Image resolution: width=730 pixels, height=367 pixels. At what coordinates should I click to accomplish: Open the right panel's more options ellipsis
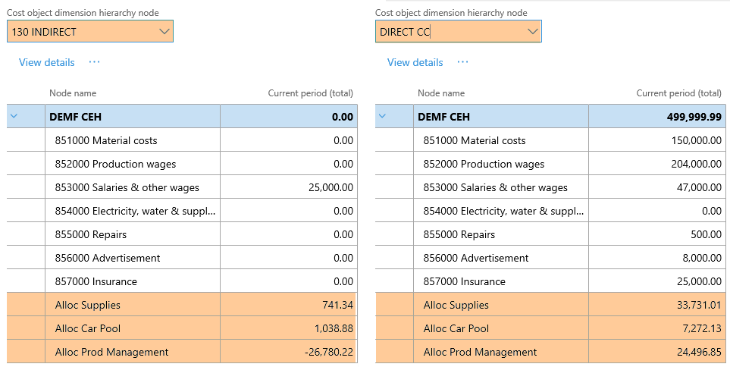[x=462, y=62]
